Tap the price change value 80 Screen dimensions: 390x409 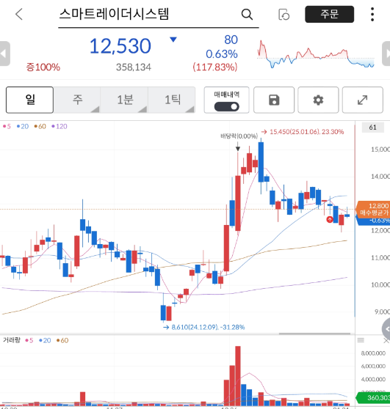pos(231,40)
